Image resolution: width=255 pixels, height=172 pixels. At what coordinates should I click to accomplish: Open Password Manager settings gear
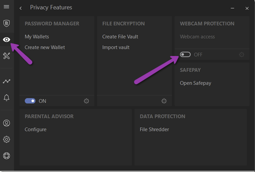pyautogui.click(x=86, y=101)
